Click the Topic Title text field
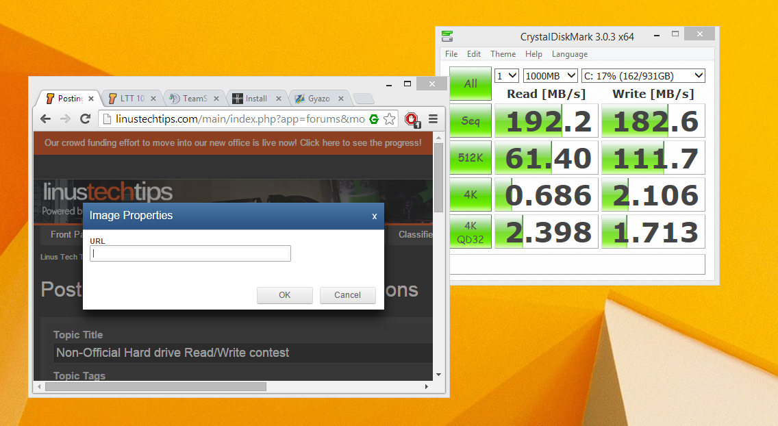Image resolution: width=778 pixels, height=426 pixels. click(243, 353)
